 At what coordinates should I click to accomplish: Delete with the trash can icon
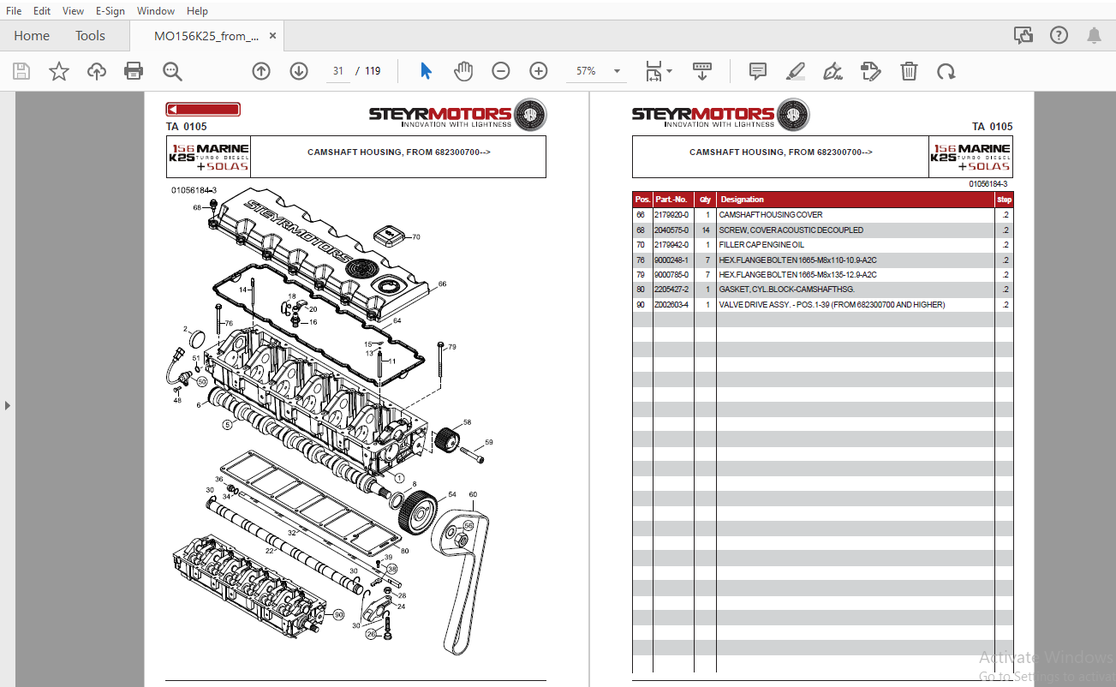click(x=909, y=71)
